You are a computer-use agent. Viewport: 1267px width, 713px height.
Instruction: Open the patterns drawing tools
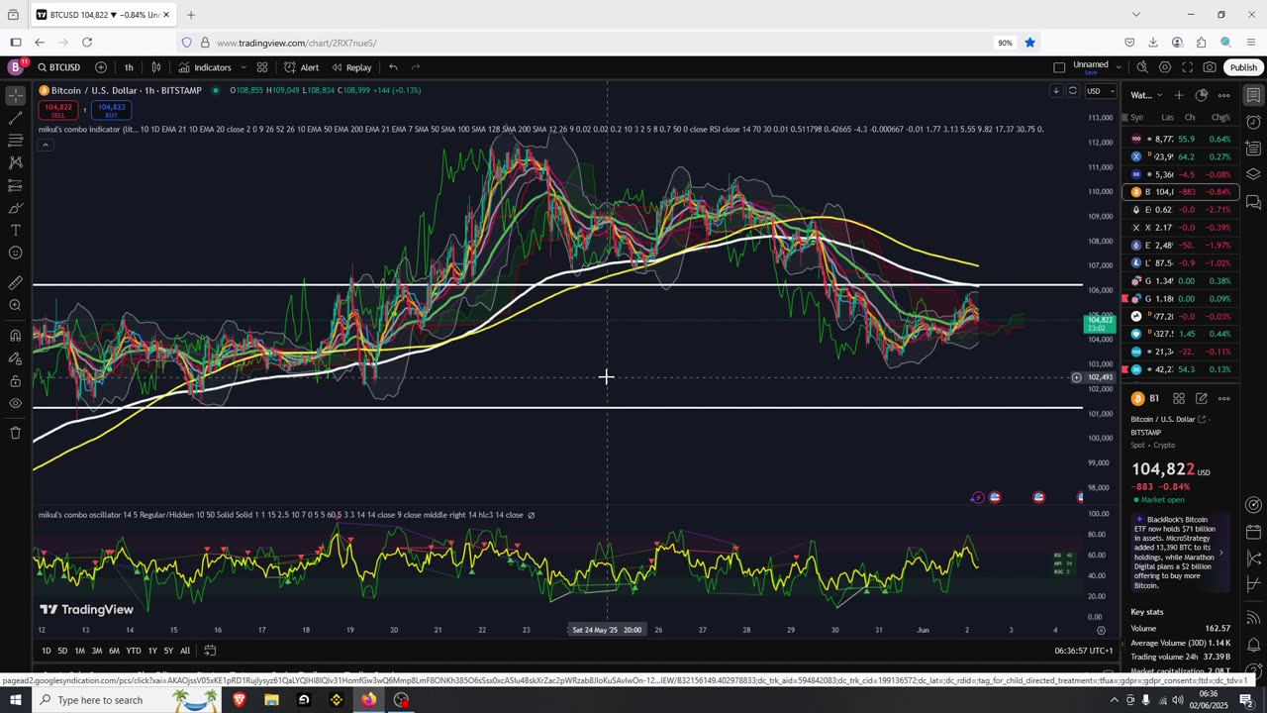coord(16,162)
